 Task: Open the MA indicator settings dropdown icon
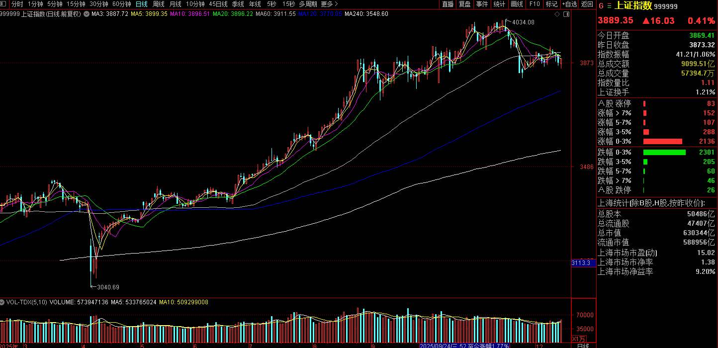pyautogui.click(x=86, y=14)
